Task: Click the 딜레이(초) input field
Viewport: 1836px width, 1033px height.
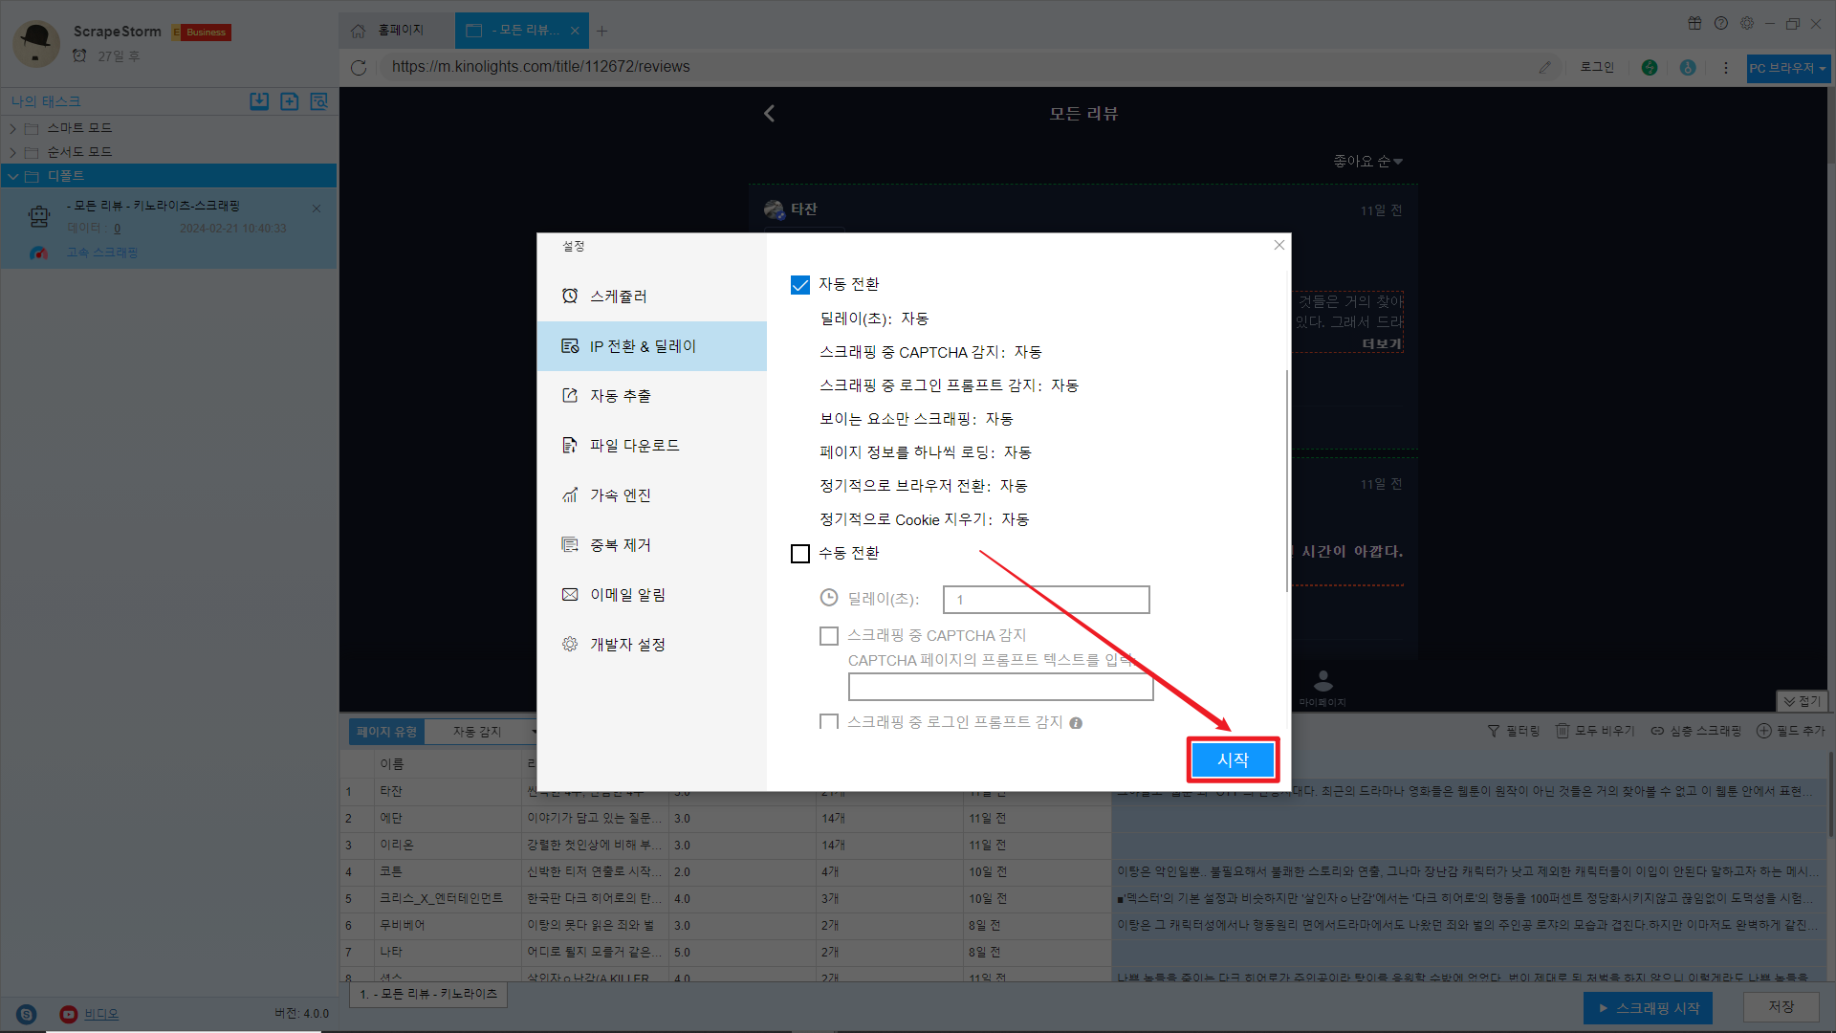Action: point(1045,600)
